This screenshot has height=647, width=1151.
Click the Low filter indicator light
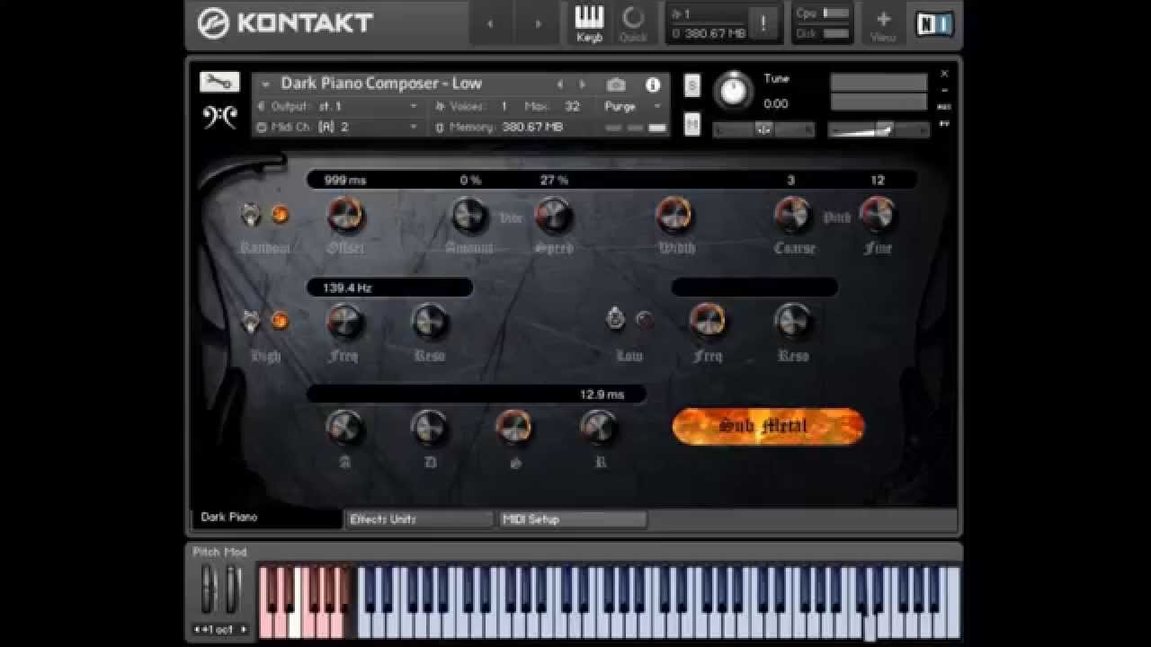click(644, 319)
